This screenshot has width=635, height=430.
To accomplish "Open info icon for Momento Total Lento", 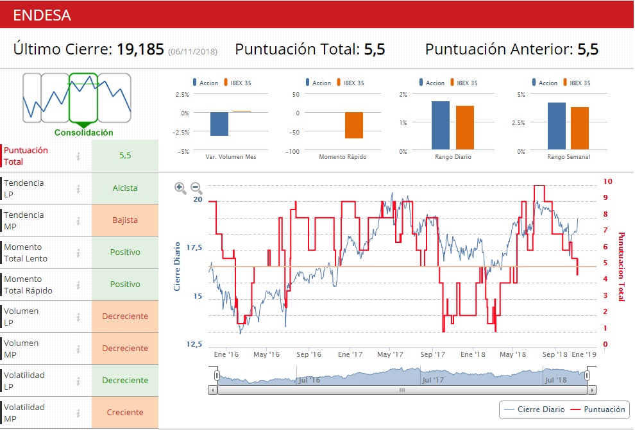I will point(78,253).
